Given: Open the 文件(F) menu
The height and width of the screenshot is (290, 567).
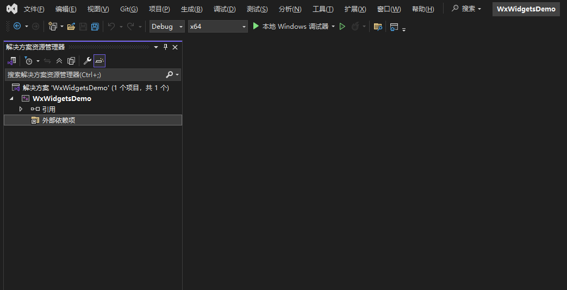Looking at the screenshot, I should click(x=34, y=9).
